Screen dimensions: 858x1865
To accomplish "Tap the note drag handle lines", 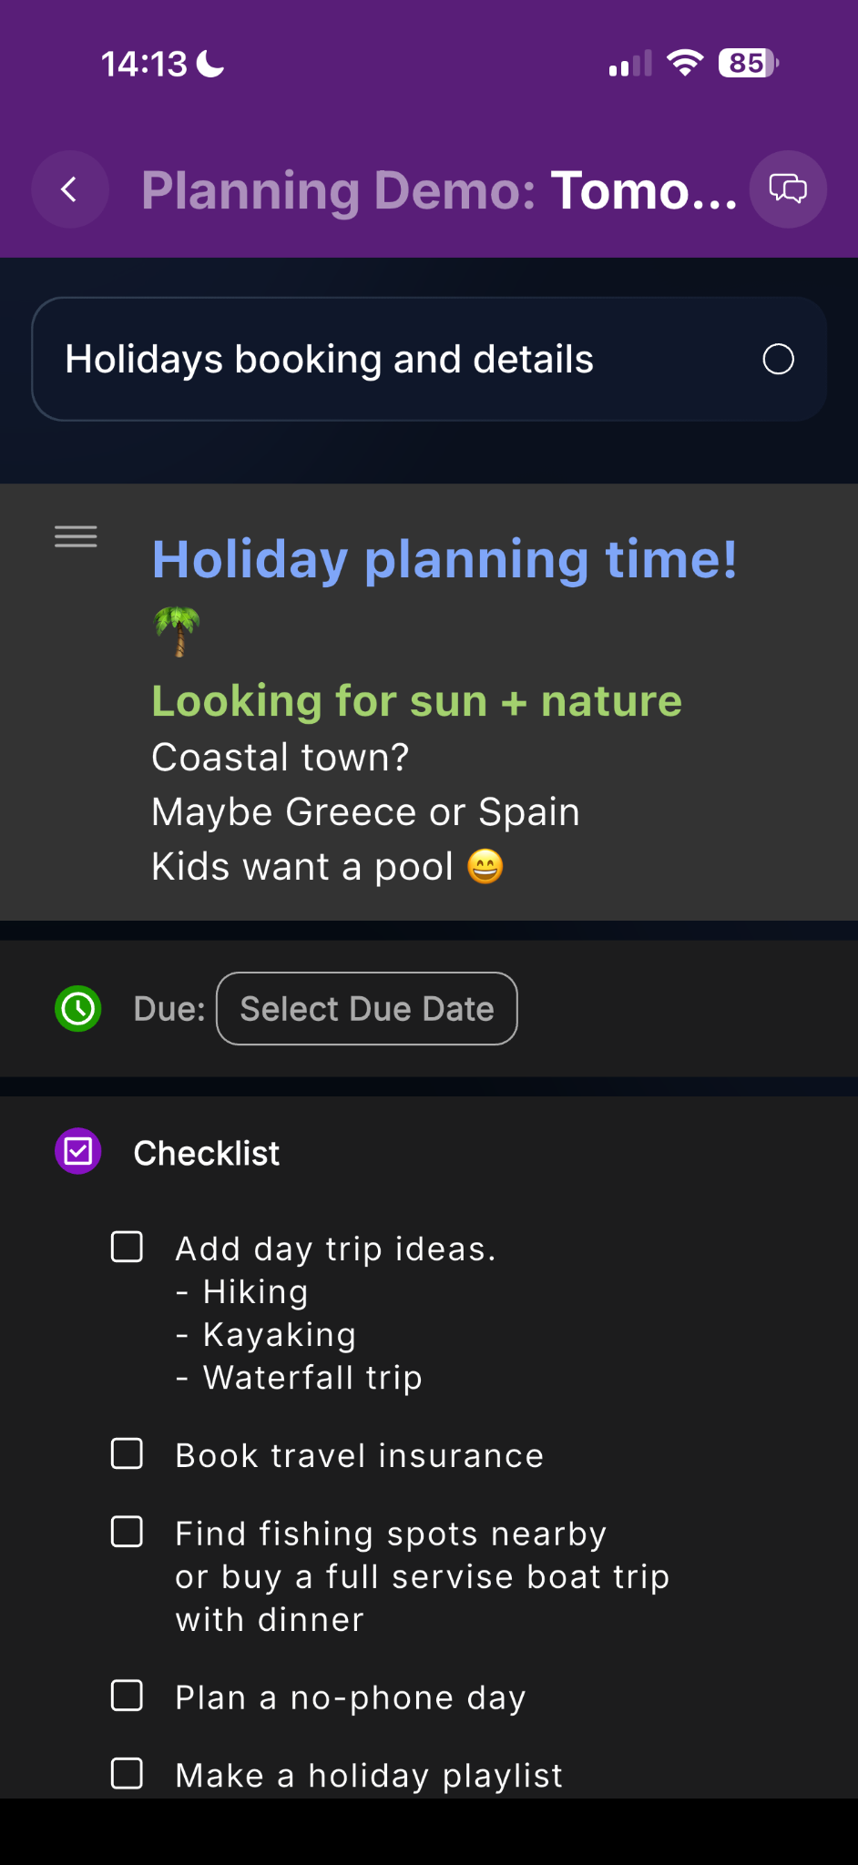I will pos(76,537).
